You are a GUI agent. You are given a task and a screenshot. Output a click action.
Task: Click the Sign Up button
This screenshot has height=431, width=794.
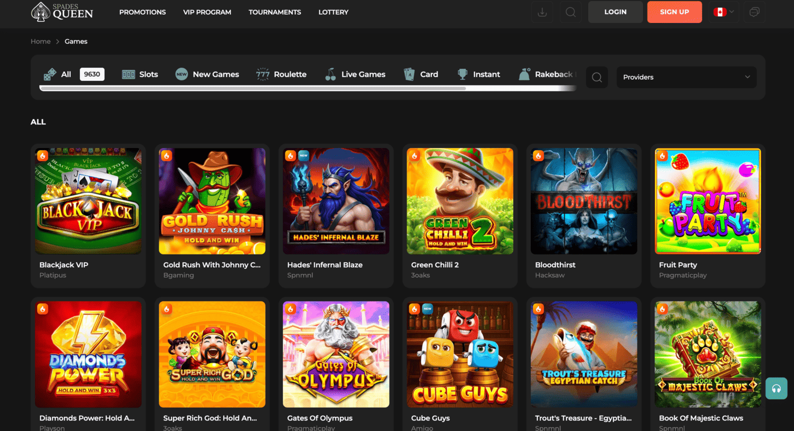point(675,12)
